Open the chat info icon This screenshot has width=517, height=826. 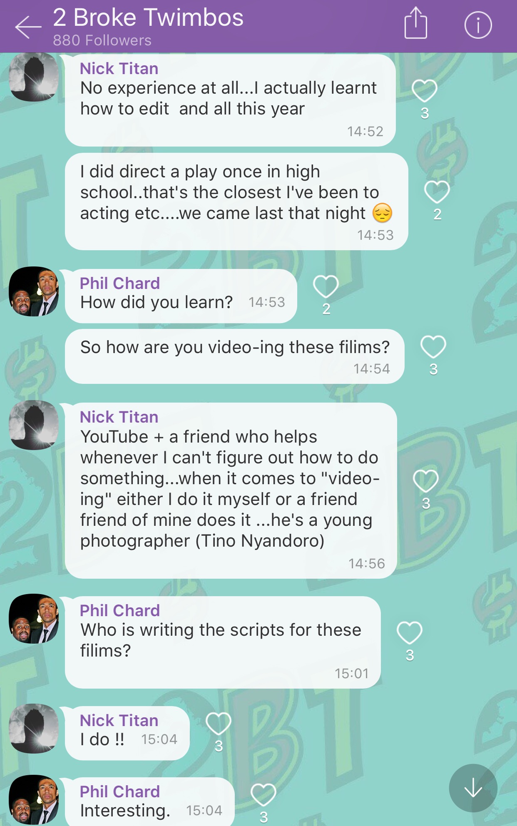pyautogui.click(x=478, y=25)
